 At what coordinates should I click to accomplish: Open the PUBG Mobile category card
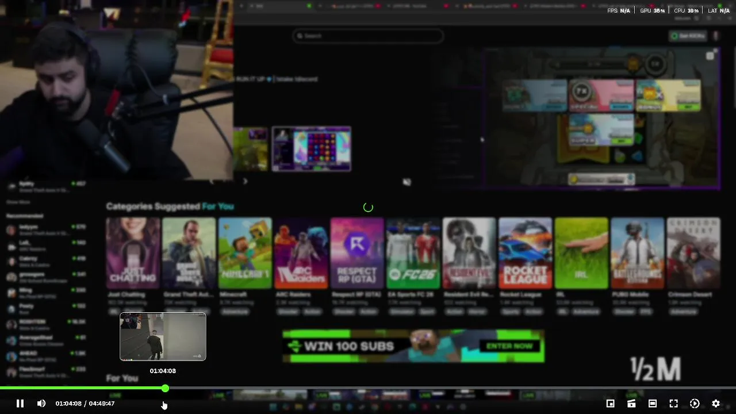(x=638, y=253)
